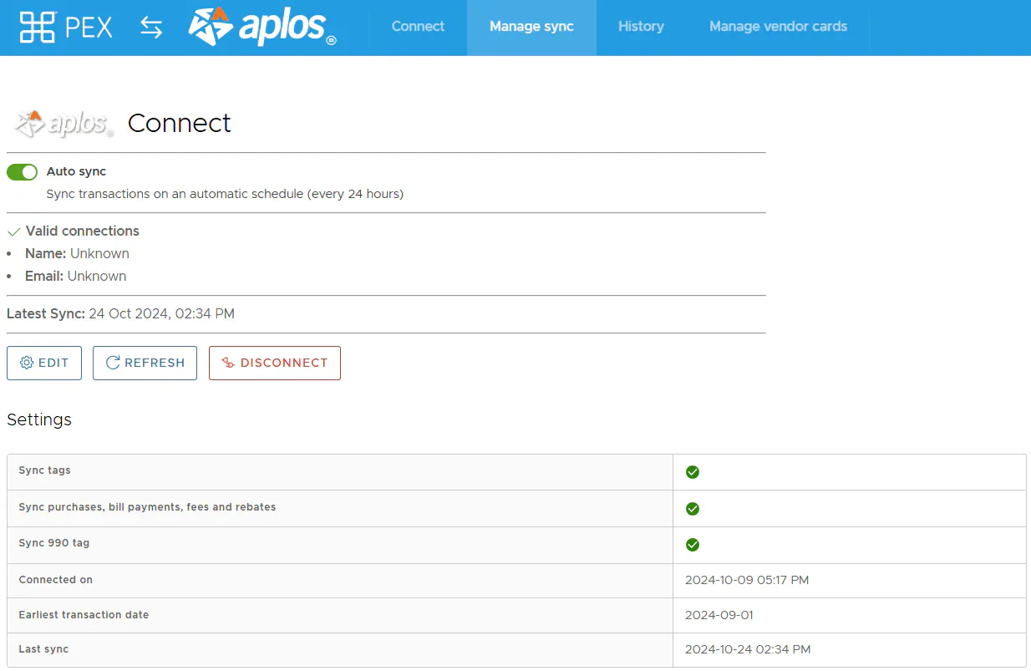Turn off the Auto sync toggle
Screen dimensions: 1031x671
click(23, 172)
